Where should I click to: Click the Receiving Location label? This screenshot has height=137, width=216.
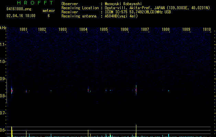click(x=80, y=8)
